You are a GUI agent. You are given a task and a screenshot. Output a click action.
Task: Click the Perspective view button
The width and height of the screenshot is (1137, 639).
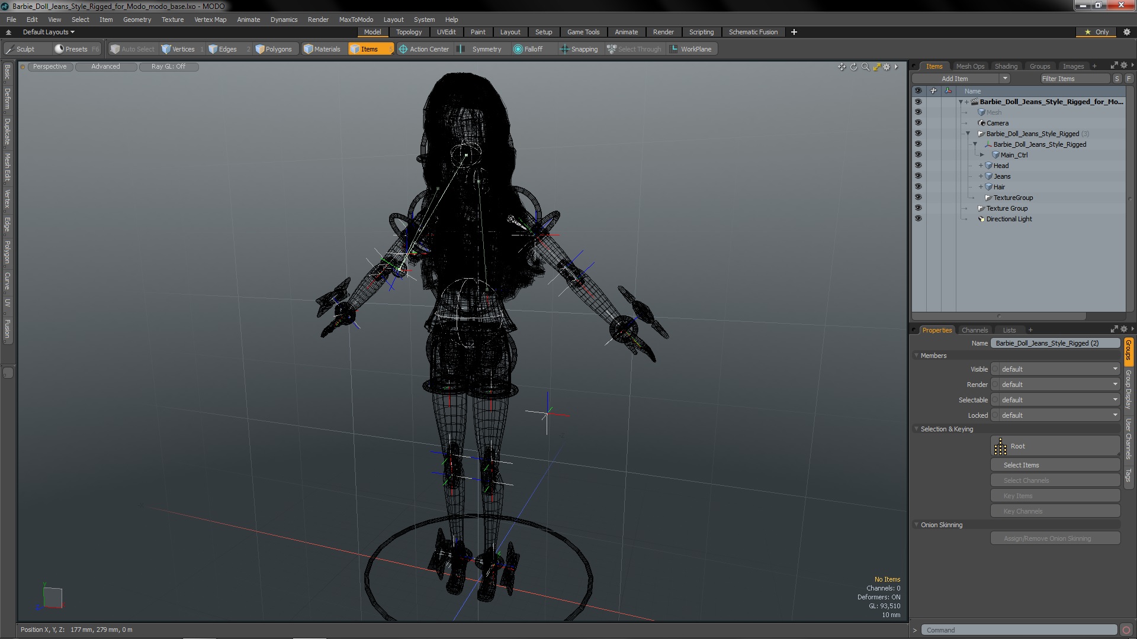click(x=50, y=67)
